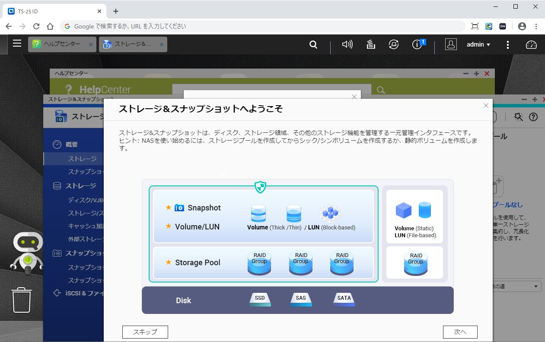Screen dimensions: 545x342
Task: Select ストレージ item under 概要 in sidebar
Action: coord(82,159)
